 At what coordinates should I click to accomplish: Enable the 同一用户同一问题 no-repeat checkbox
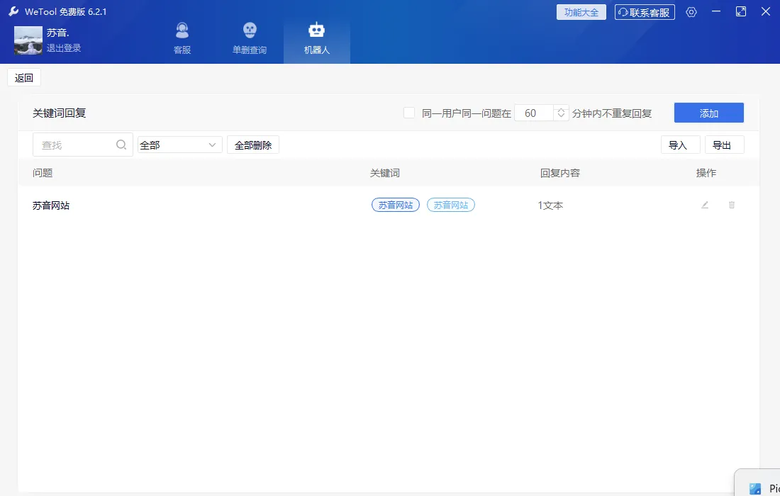(x=409, y=113)
